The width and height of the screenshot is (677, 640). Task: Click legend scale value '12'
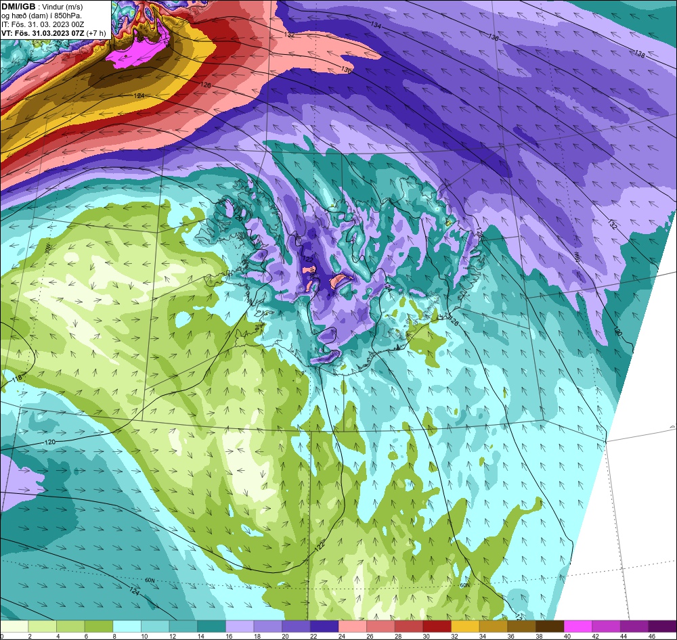[x=172, y=636]
